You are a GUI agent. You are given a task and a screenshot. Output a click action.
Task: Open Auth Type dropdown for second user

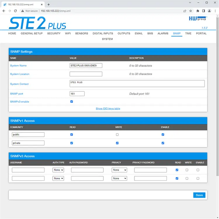click(x=58, y=178)
